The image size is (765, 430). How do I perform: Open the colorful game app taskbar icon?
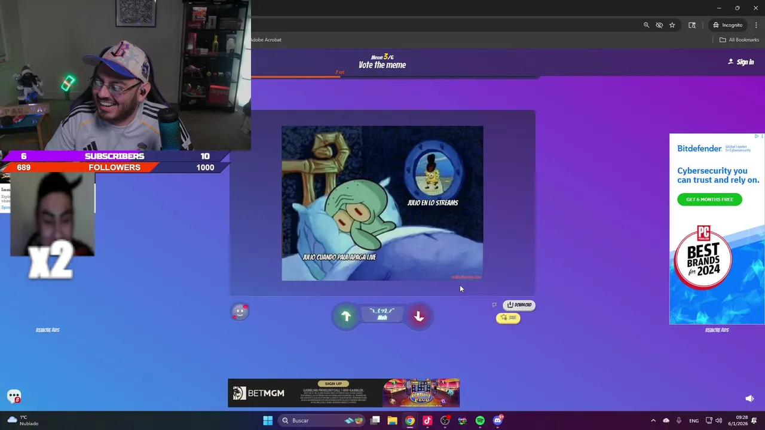pyautogui.click(x=463, y=420)
